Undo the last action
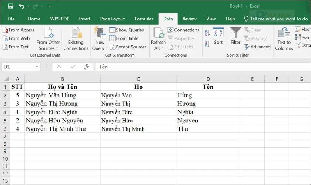Image resolution: width=311 pixels, height=185 pixels. [x=21, y=6]
